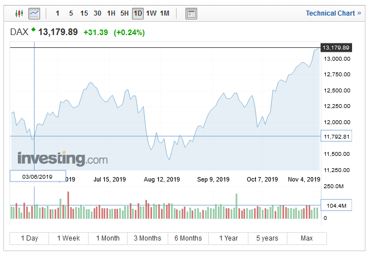The width and height of the screenshot is (371, 255).
Task: Show the 1 Day time range
Action: pos(30,238)
